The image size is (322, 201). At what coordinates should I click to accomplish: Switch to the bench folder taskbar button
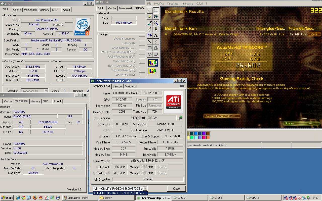click(116, 198)
